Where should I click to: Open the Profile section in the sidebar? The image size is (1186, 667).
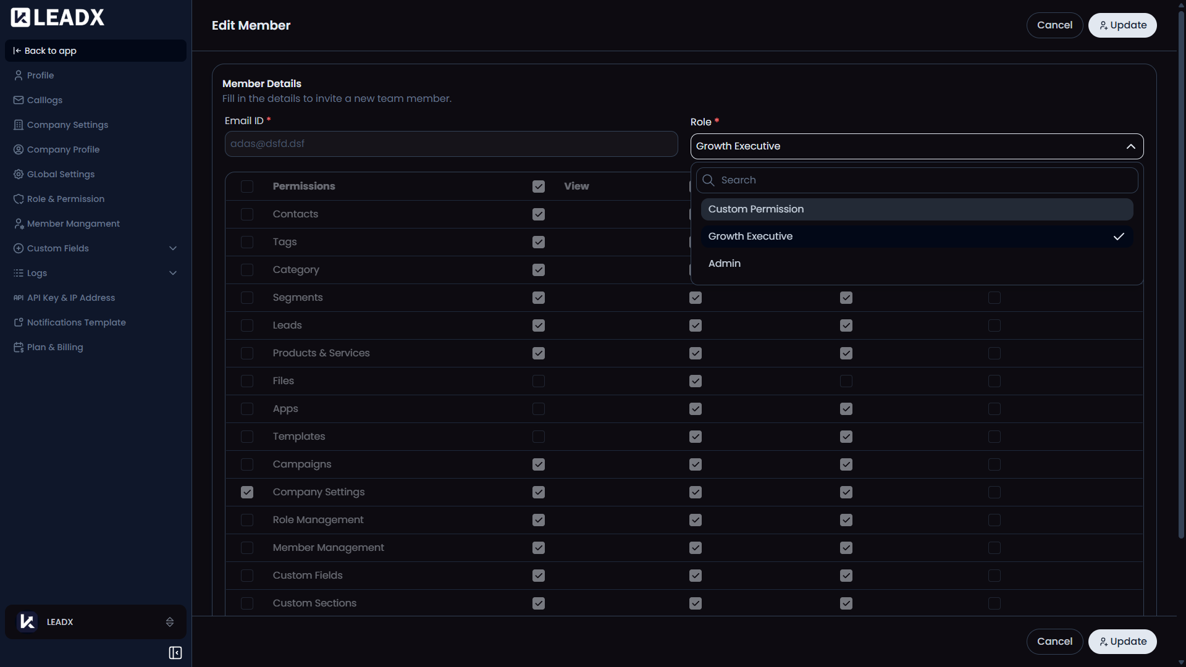point(40,75)
